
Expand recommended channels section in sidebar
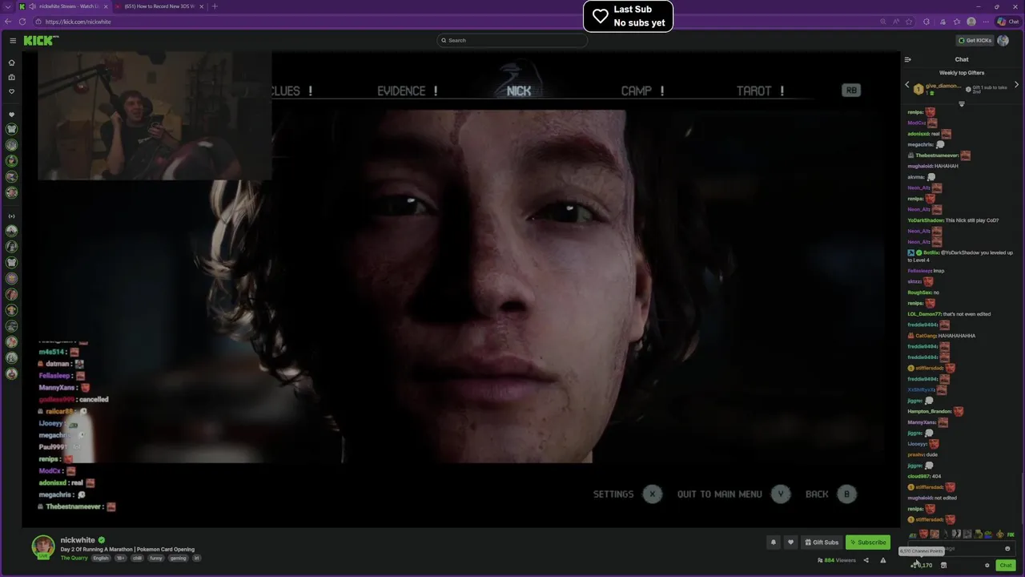[x=11, y=216]
